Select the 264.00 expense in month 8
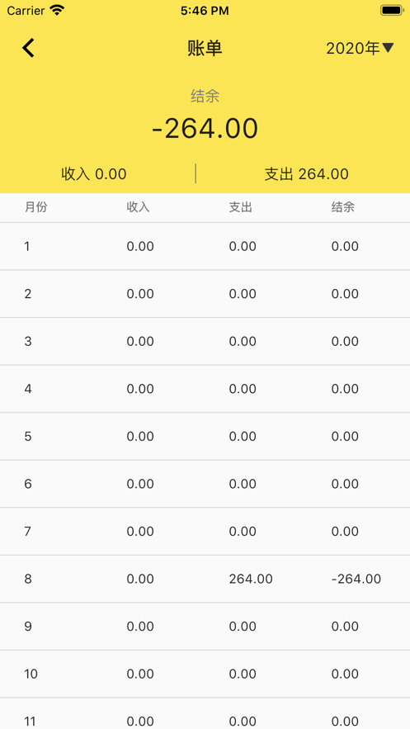The image size is (410, 729). click(251, 579)
